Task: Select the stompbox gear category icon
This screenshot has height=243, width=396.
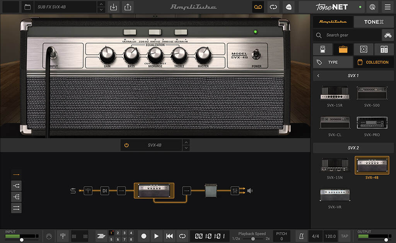Action: [x=322, y=49]
